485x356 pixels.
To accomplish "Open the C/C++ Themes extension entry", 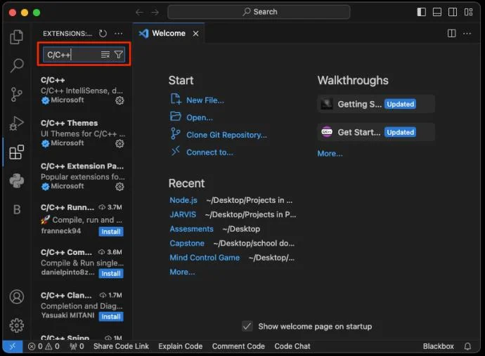I will 82,133.
